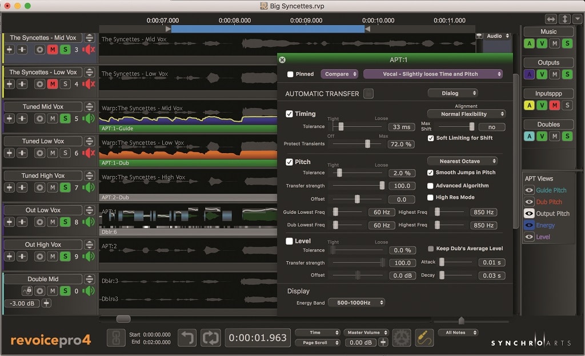Uncheck the Pitch checkbox

289,162
